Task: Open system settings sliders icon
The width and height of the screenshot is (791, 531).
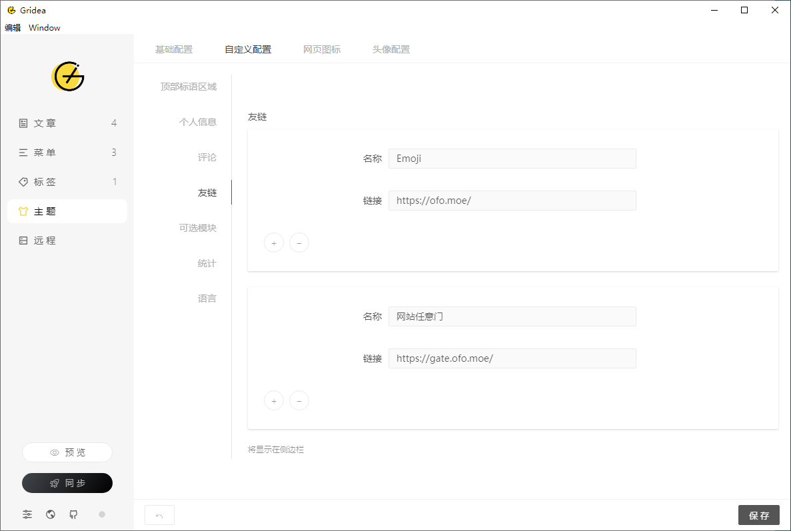Action: pos(27,514)
